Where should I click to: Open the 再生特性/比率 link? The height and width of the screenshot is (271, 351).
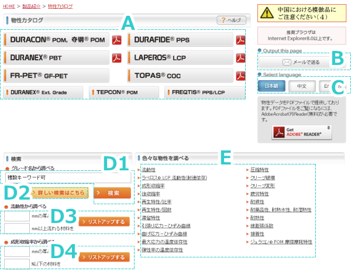click(x=156, y=202)
